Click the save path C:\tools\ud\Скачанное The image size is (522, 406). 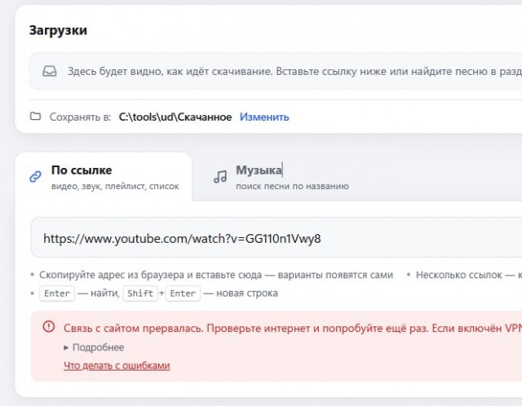(175, 117)
